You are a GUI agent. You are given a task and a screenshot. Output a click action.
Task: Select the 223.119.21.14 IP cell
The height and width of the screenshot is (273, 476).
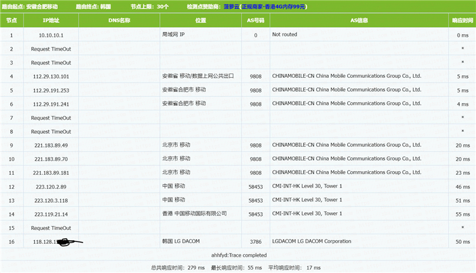click(51, 214)
